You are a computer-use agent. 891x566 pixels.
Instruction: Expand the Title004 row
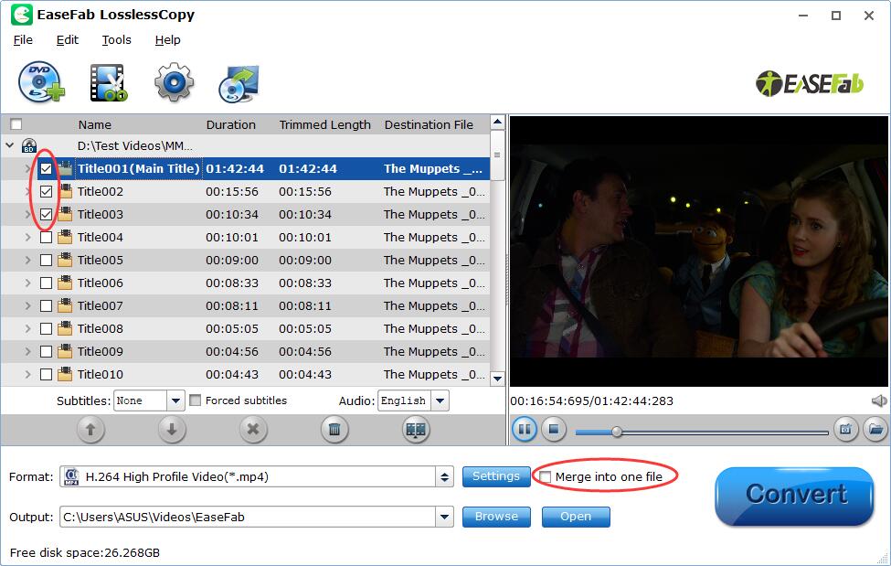tap(27, 237)
